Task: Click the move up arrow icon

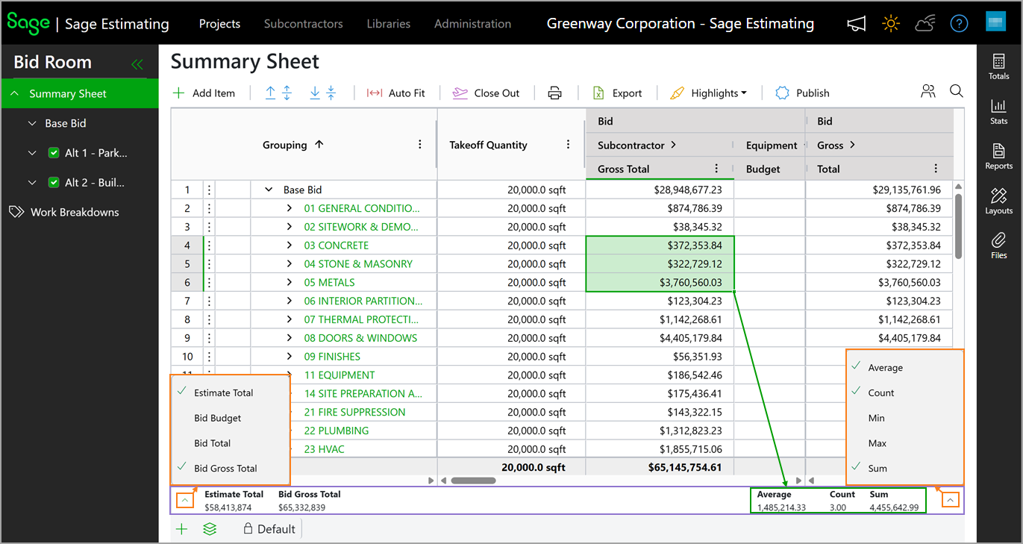Action: tap(270, 93)
